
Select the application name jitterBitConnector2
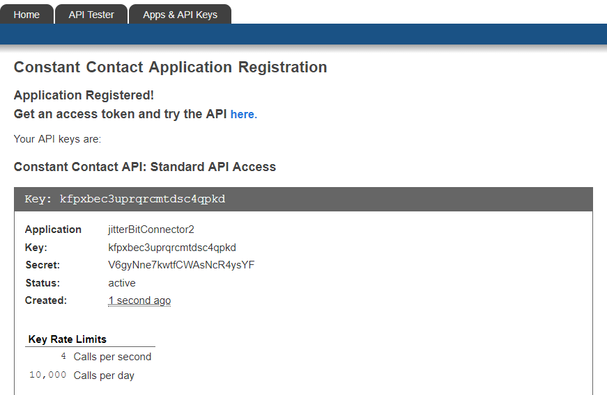click(151, 229)
